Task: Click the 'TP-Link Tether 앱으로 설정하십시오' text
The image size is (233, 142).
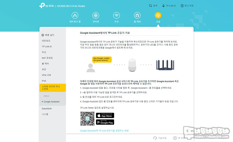Action: pos(97,108)
